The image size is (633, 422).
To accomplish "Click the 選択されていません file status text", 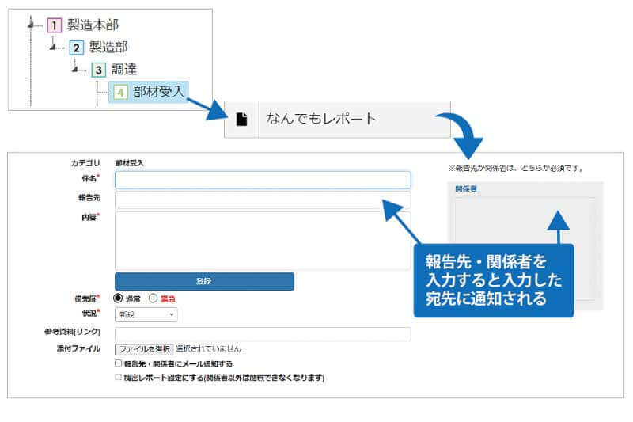I will point(208,349).
